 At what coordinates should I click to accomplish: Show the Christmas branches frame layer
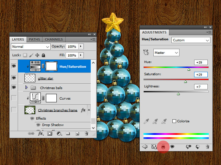(x=14, y=110)
